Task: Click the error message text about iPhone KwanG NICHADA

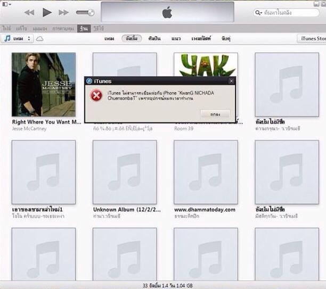Action: 161,96
